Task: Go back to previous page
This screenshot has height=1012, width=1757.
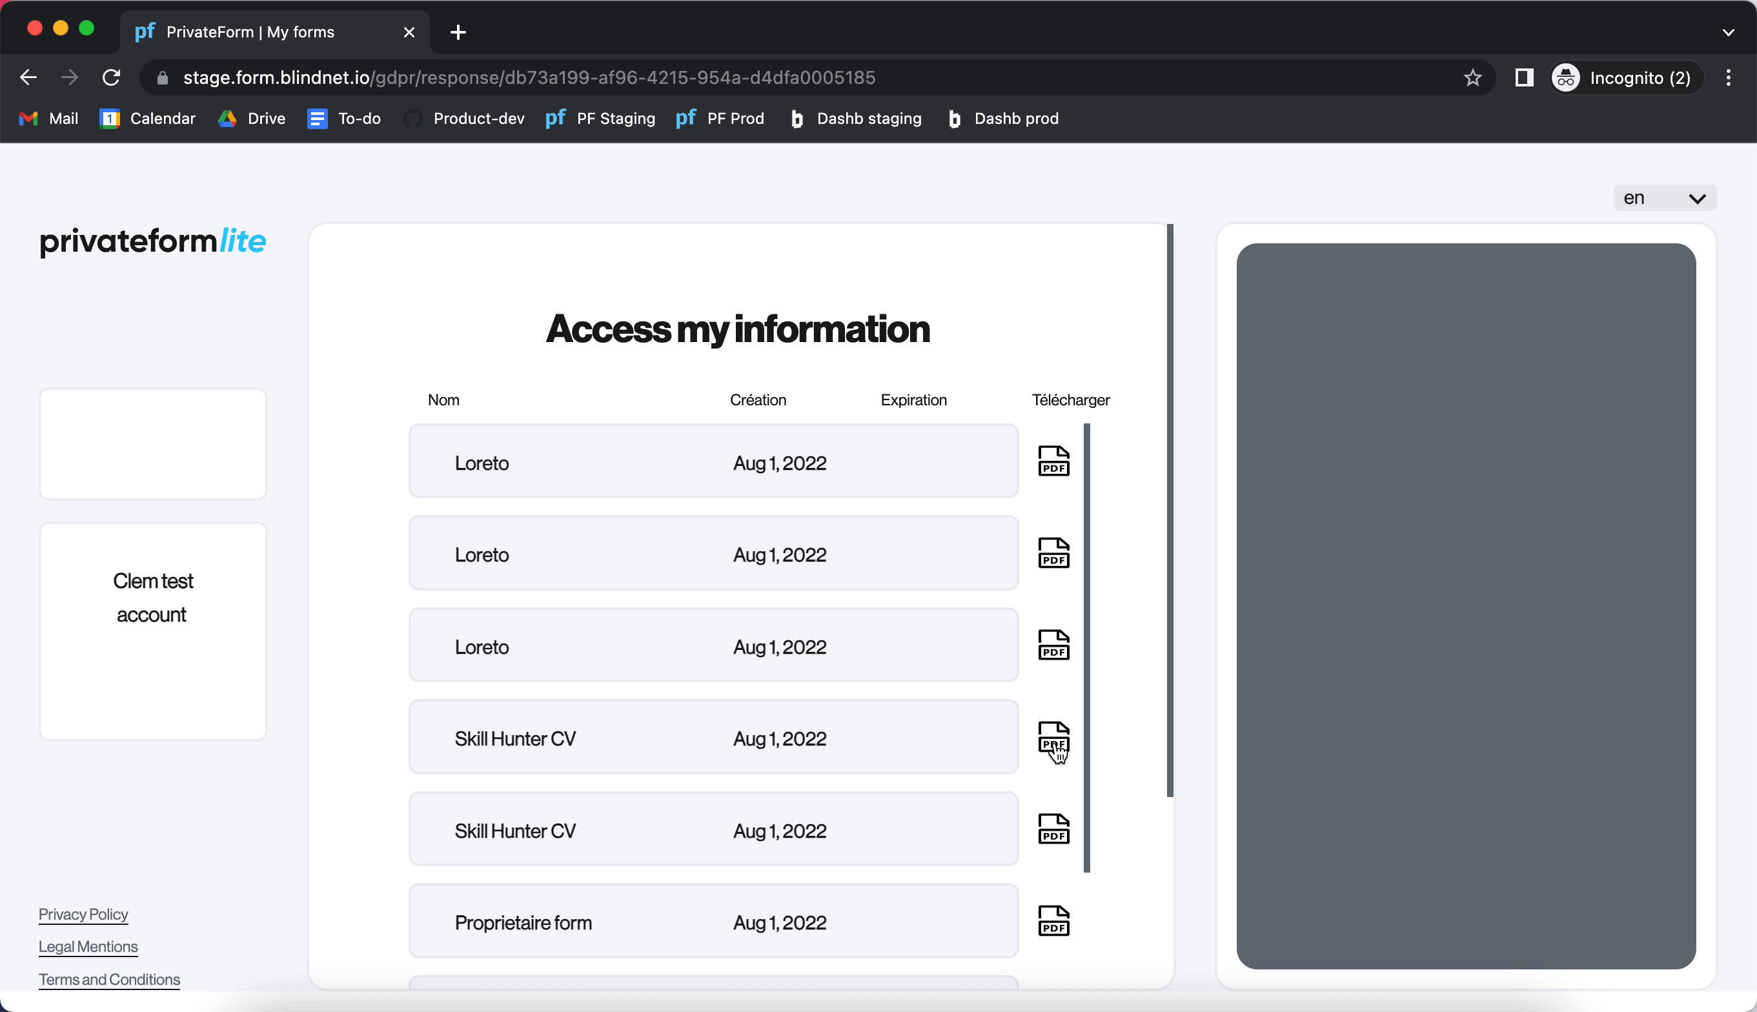Action: coord(28,78)
